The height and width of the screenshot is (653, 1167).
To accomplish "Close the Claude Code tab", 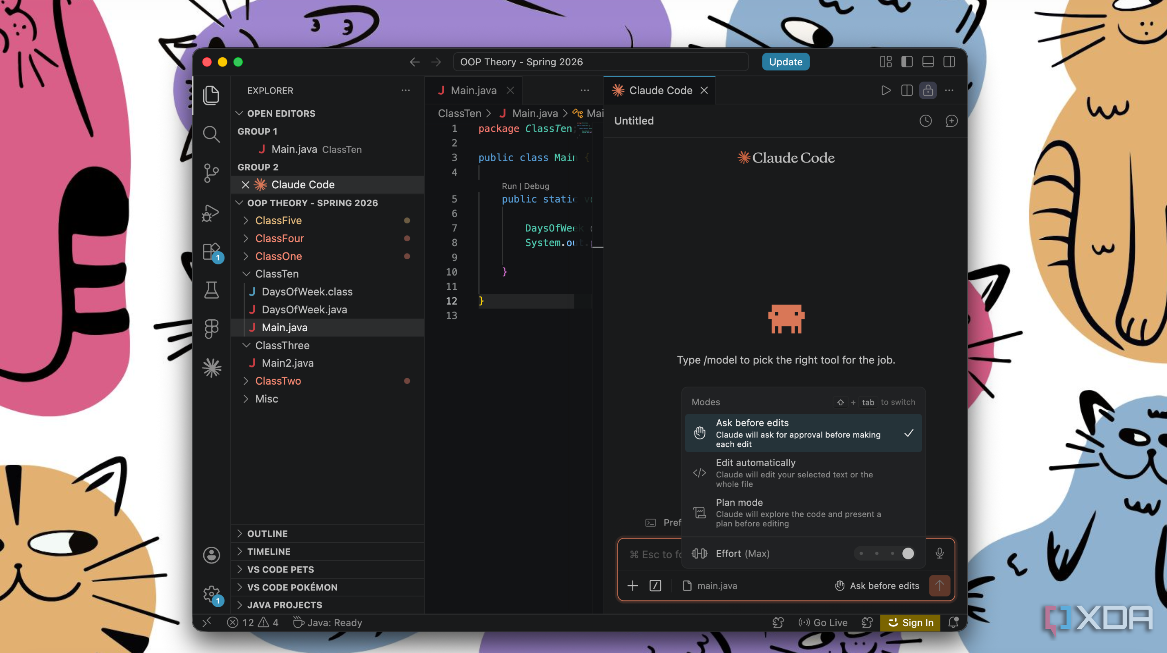I will pyautogui.click(x=704, y=90).
